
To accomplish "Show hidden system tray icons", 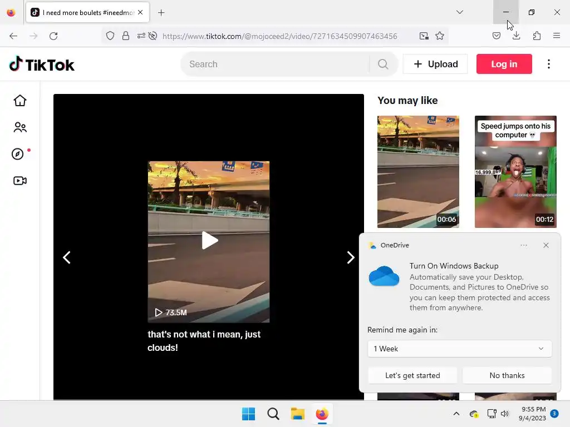I will pos(456,414).
